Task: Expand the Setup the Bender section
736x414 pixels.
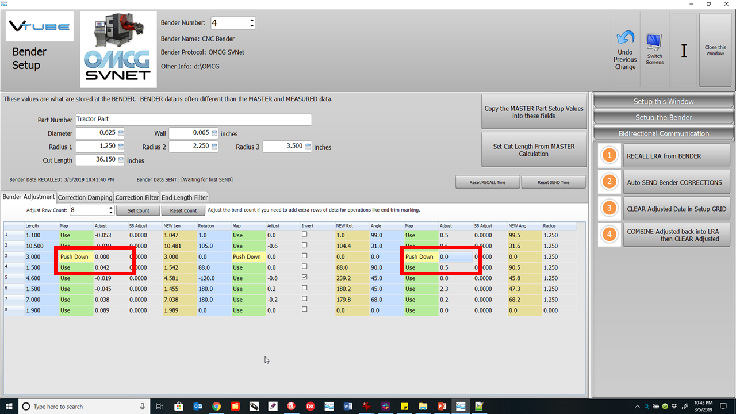Action: point(664,117)
